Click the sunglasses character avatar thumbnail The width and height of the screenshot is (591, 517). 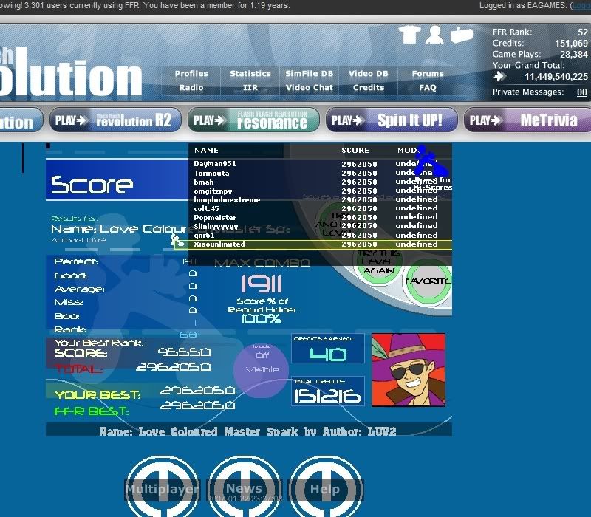(x=408, y=369)
